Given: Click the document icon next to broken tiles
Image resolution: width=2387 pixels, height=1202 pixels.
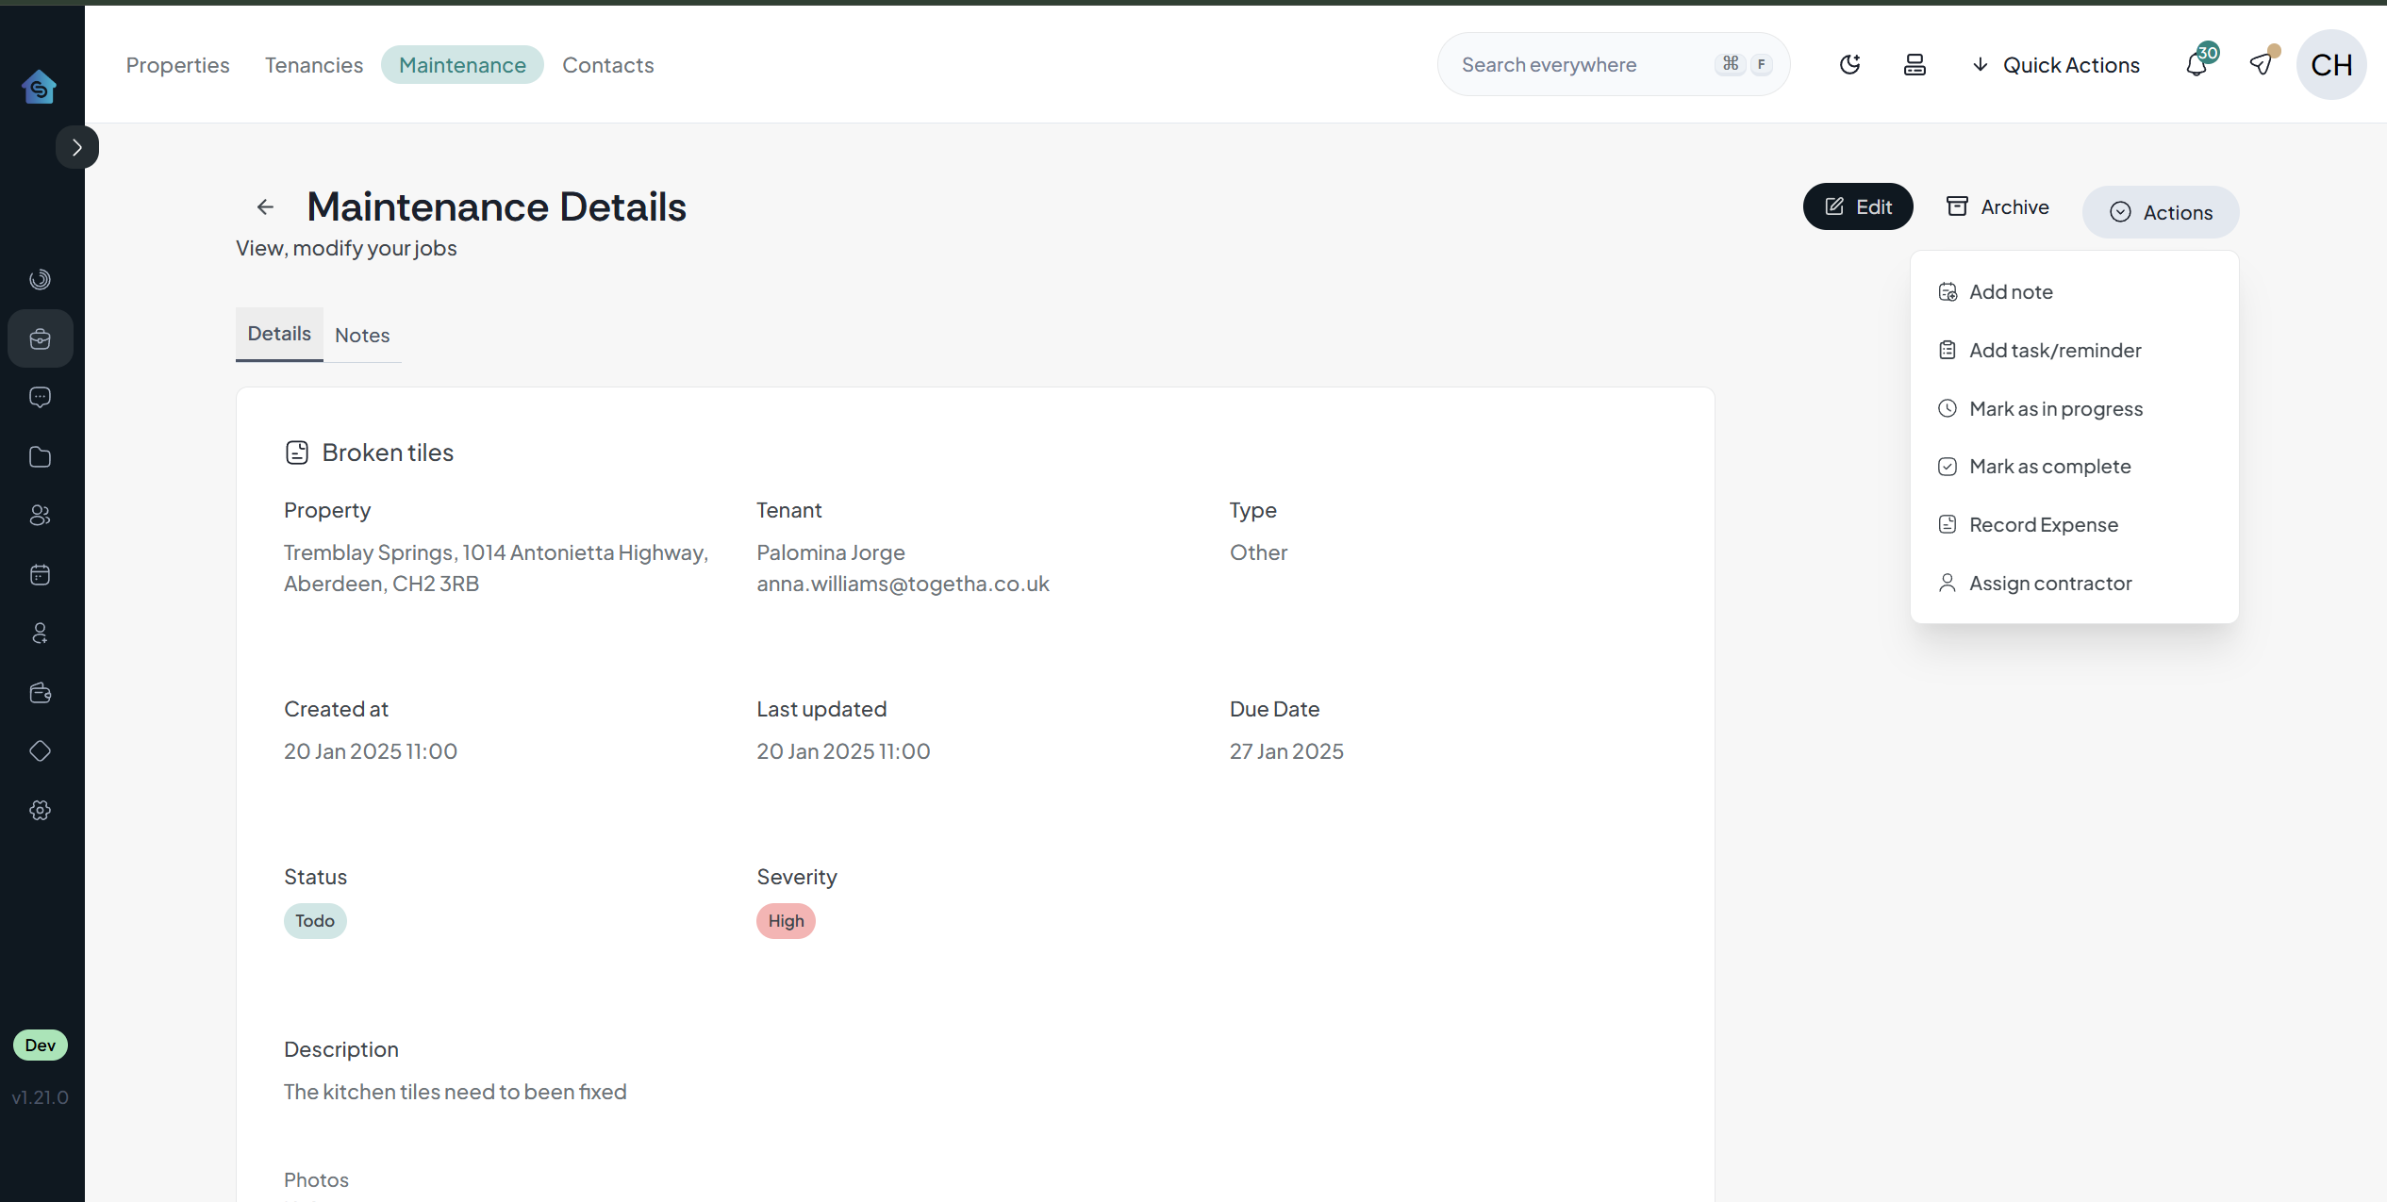Looking at the screenshot, I should [296, 453].
